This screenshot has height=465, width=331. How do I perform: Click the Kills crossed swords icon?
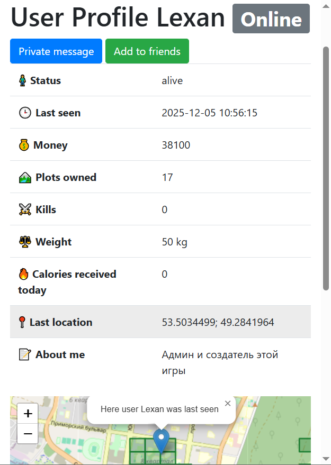point(25,210)
